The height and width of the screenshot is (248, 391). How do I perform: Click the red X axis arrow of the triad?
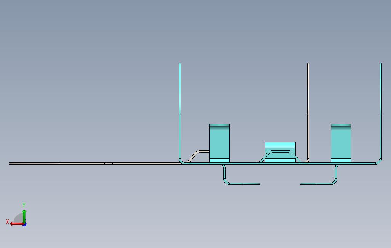click(x=16, y=224)
